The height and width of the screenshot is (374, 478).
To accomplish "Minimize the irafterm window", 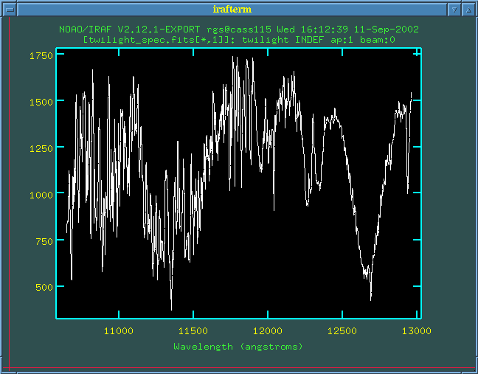I will coord(454,10).
